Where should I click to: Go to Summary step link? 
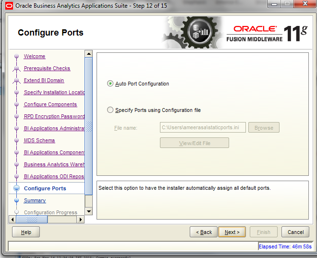pos(35,200)
